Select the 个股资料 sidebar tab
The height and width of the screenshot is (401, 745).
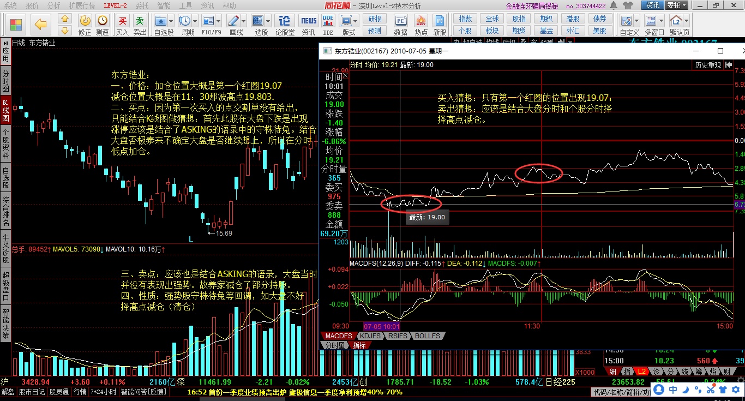coord(5,144)
